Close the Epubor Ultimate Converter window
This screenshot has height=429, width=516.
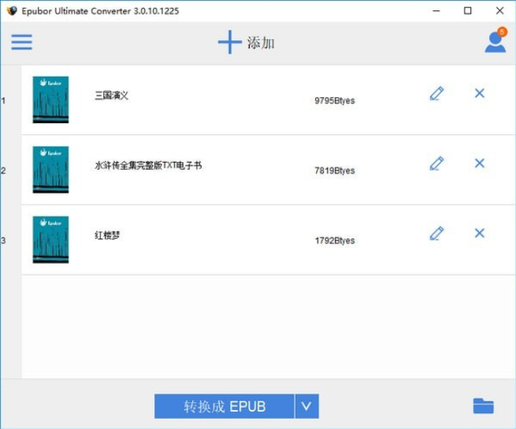(x=499, y=11)
